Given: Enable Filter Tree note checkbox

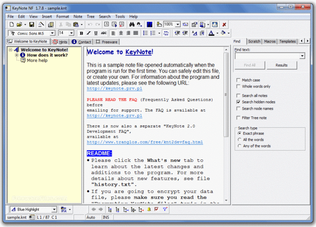Looking at the screenshot, I should (238, 118).
